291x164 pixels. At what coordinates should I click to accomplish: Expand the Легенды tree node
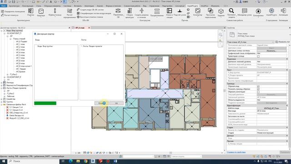click(1, 82)
